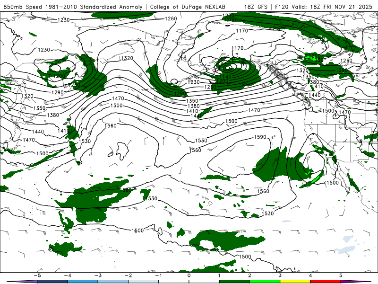
Task: Click the "-4" colorbar tick label
Action: (67, 275)
